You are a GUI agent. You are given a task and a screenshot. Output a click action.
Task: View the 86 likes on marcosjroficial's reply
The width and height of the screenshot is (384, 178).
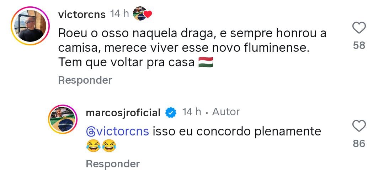pos(359,144)
